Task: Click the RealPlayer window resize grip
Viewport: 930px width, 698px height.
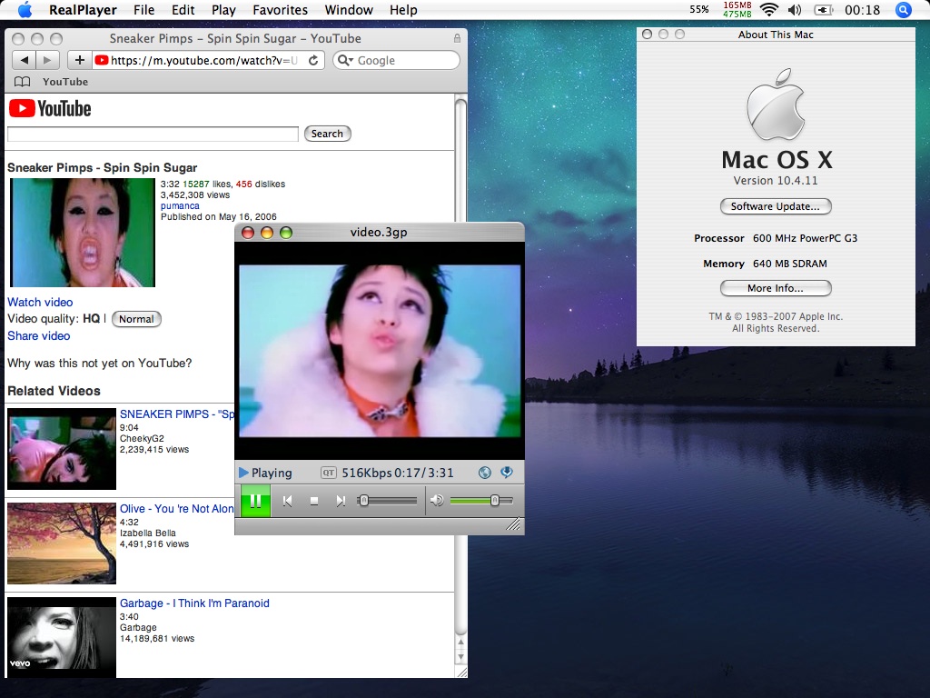Action: [514, 524]
